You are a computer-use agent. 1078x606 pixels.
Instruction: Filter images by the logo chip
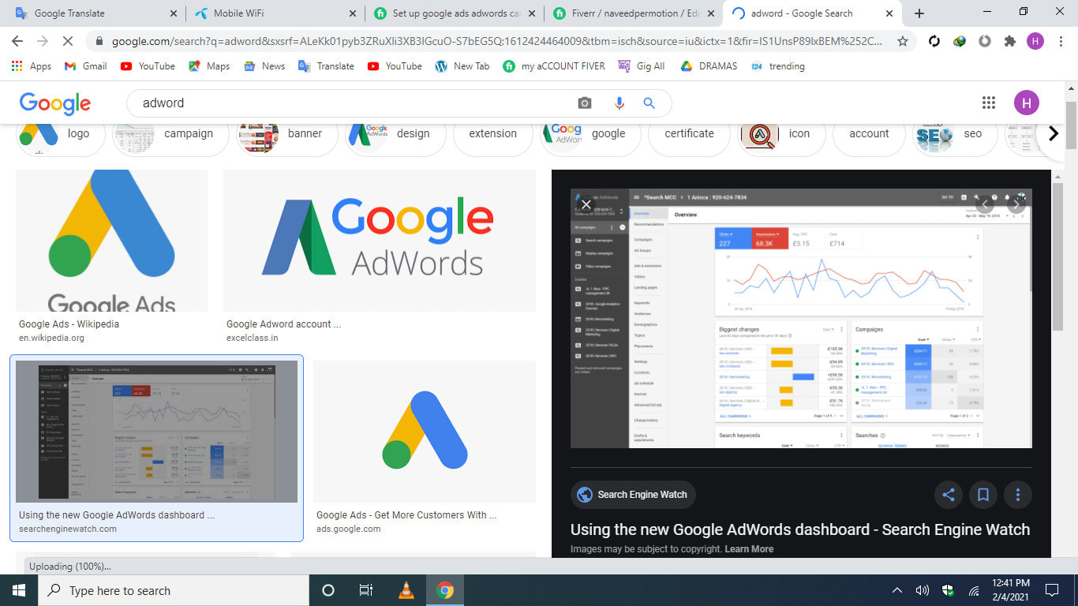[61, 133]
